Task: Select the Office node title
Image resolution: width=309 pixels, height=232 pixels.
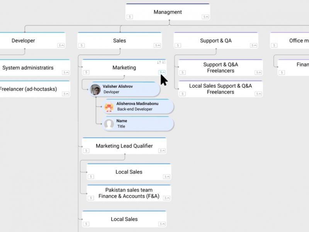Action: 299,41
